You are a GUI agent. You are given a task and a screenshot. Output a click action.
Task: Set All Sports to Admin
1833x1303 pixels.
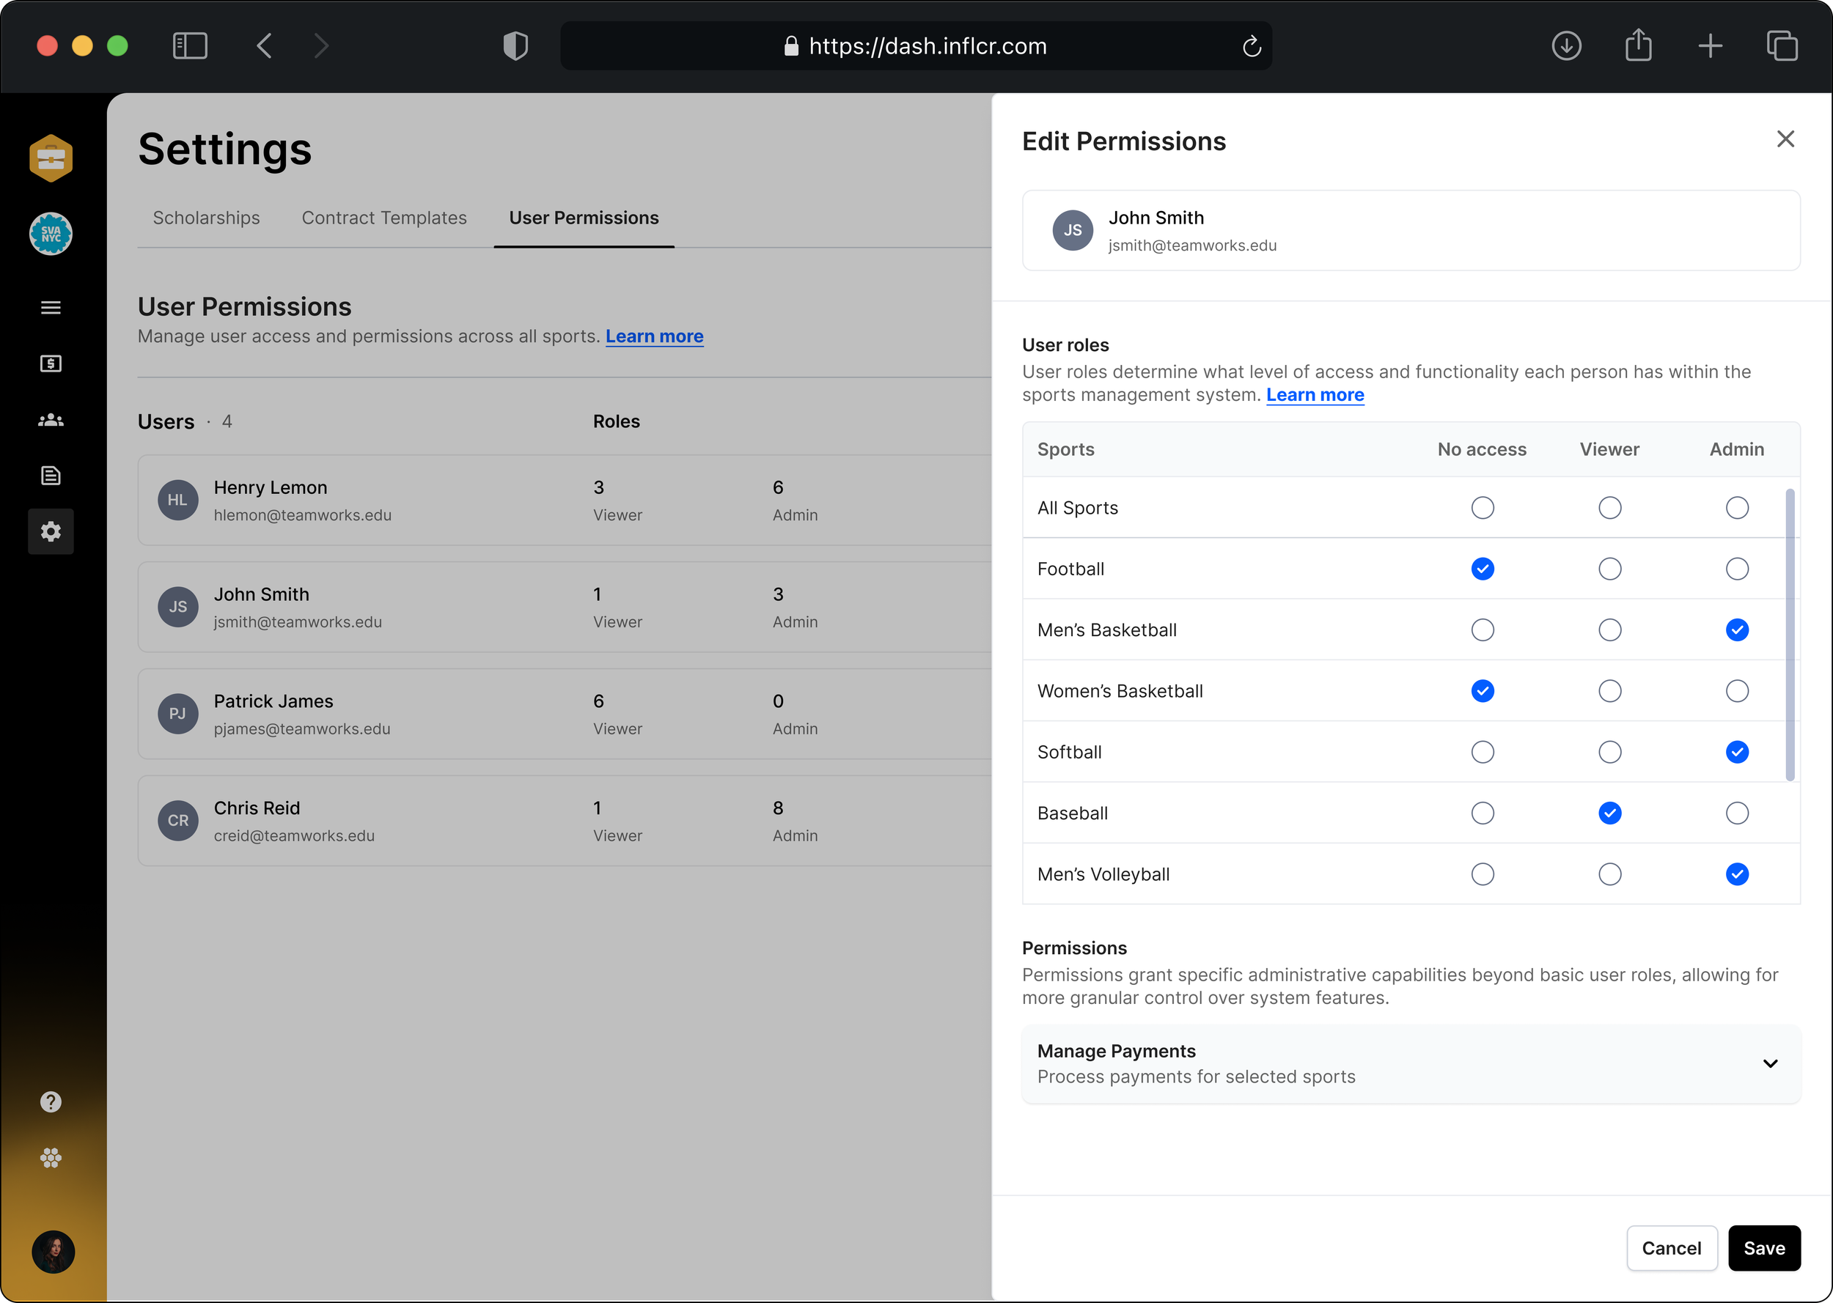point(1737,508)
